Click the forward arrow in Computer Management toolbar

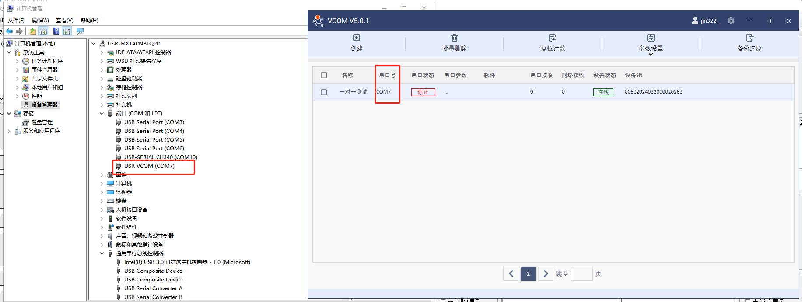coord(19,31)
